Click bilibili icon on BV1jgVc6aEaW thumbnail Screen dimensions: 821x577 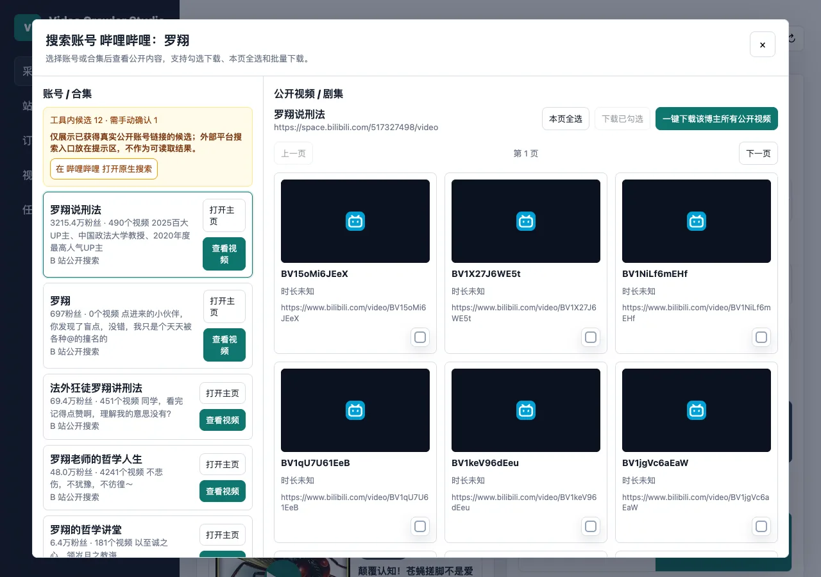(697, 410)
